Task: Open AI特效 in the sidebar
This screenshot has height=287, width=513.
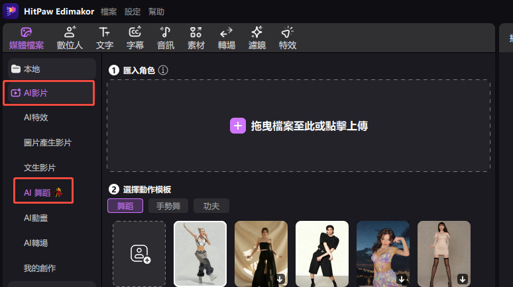Action: [x=36, y=118]
